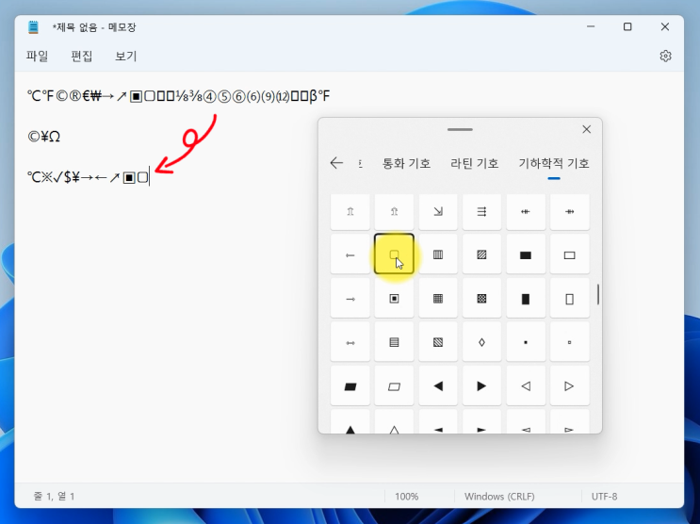Click the *제목 없음 - 메모장 window title

click(94, 27)
